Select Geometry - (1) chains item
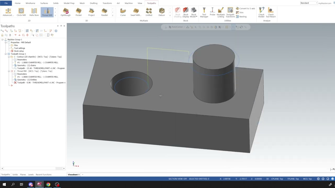Viewport: 335px width, 188px height. pos(26,65)
